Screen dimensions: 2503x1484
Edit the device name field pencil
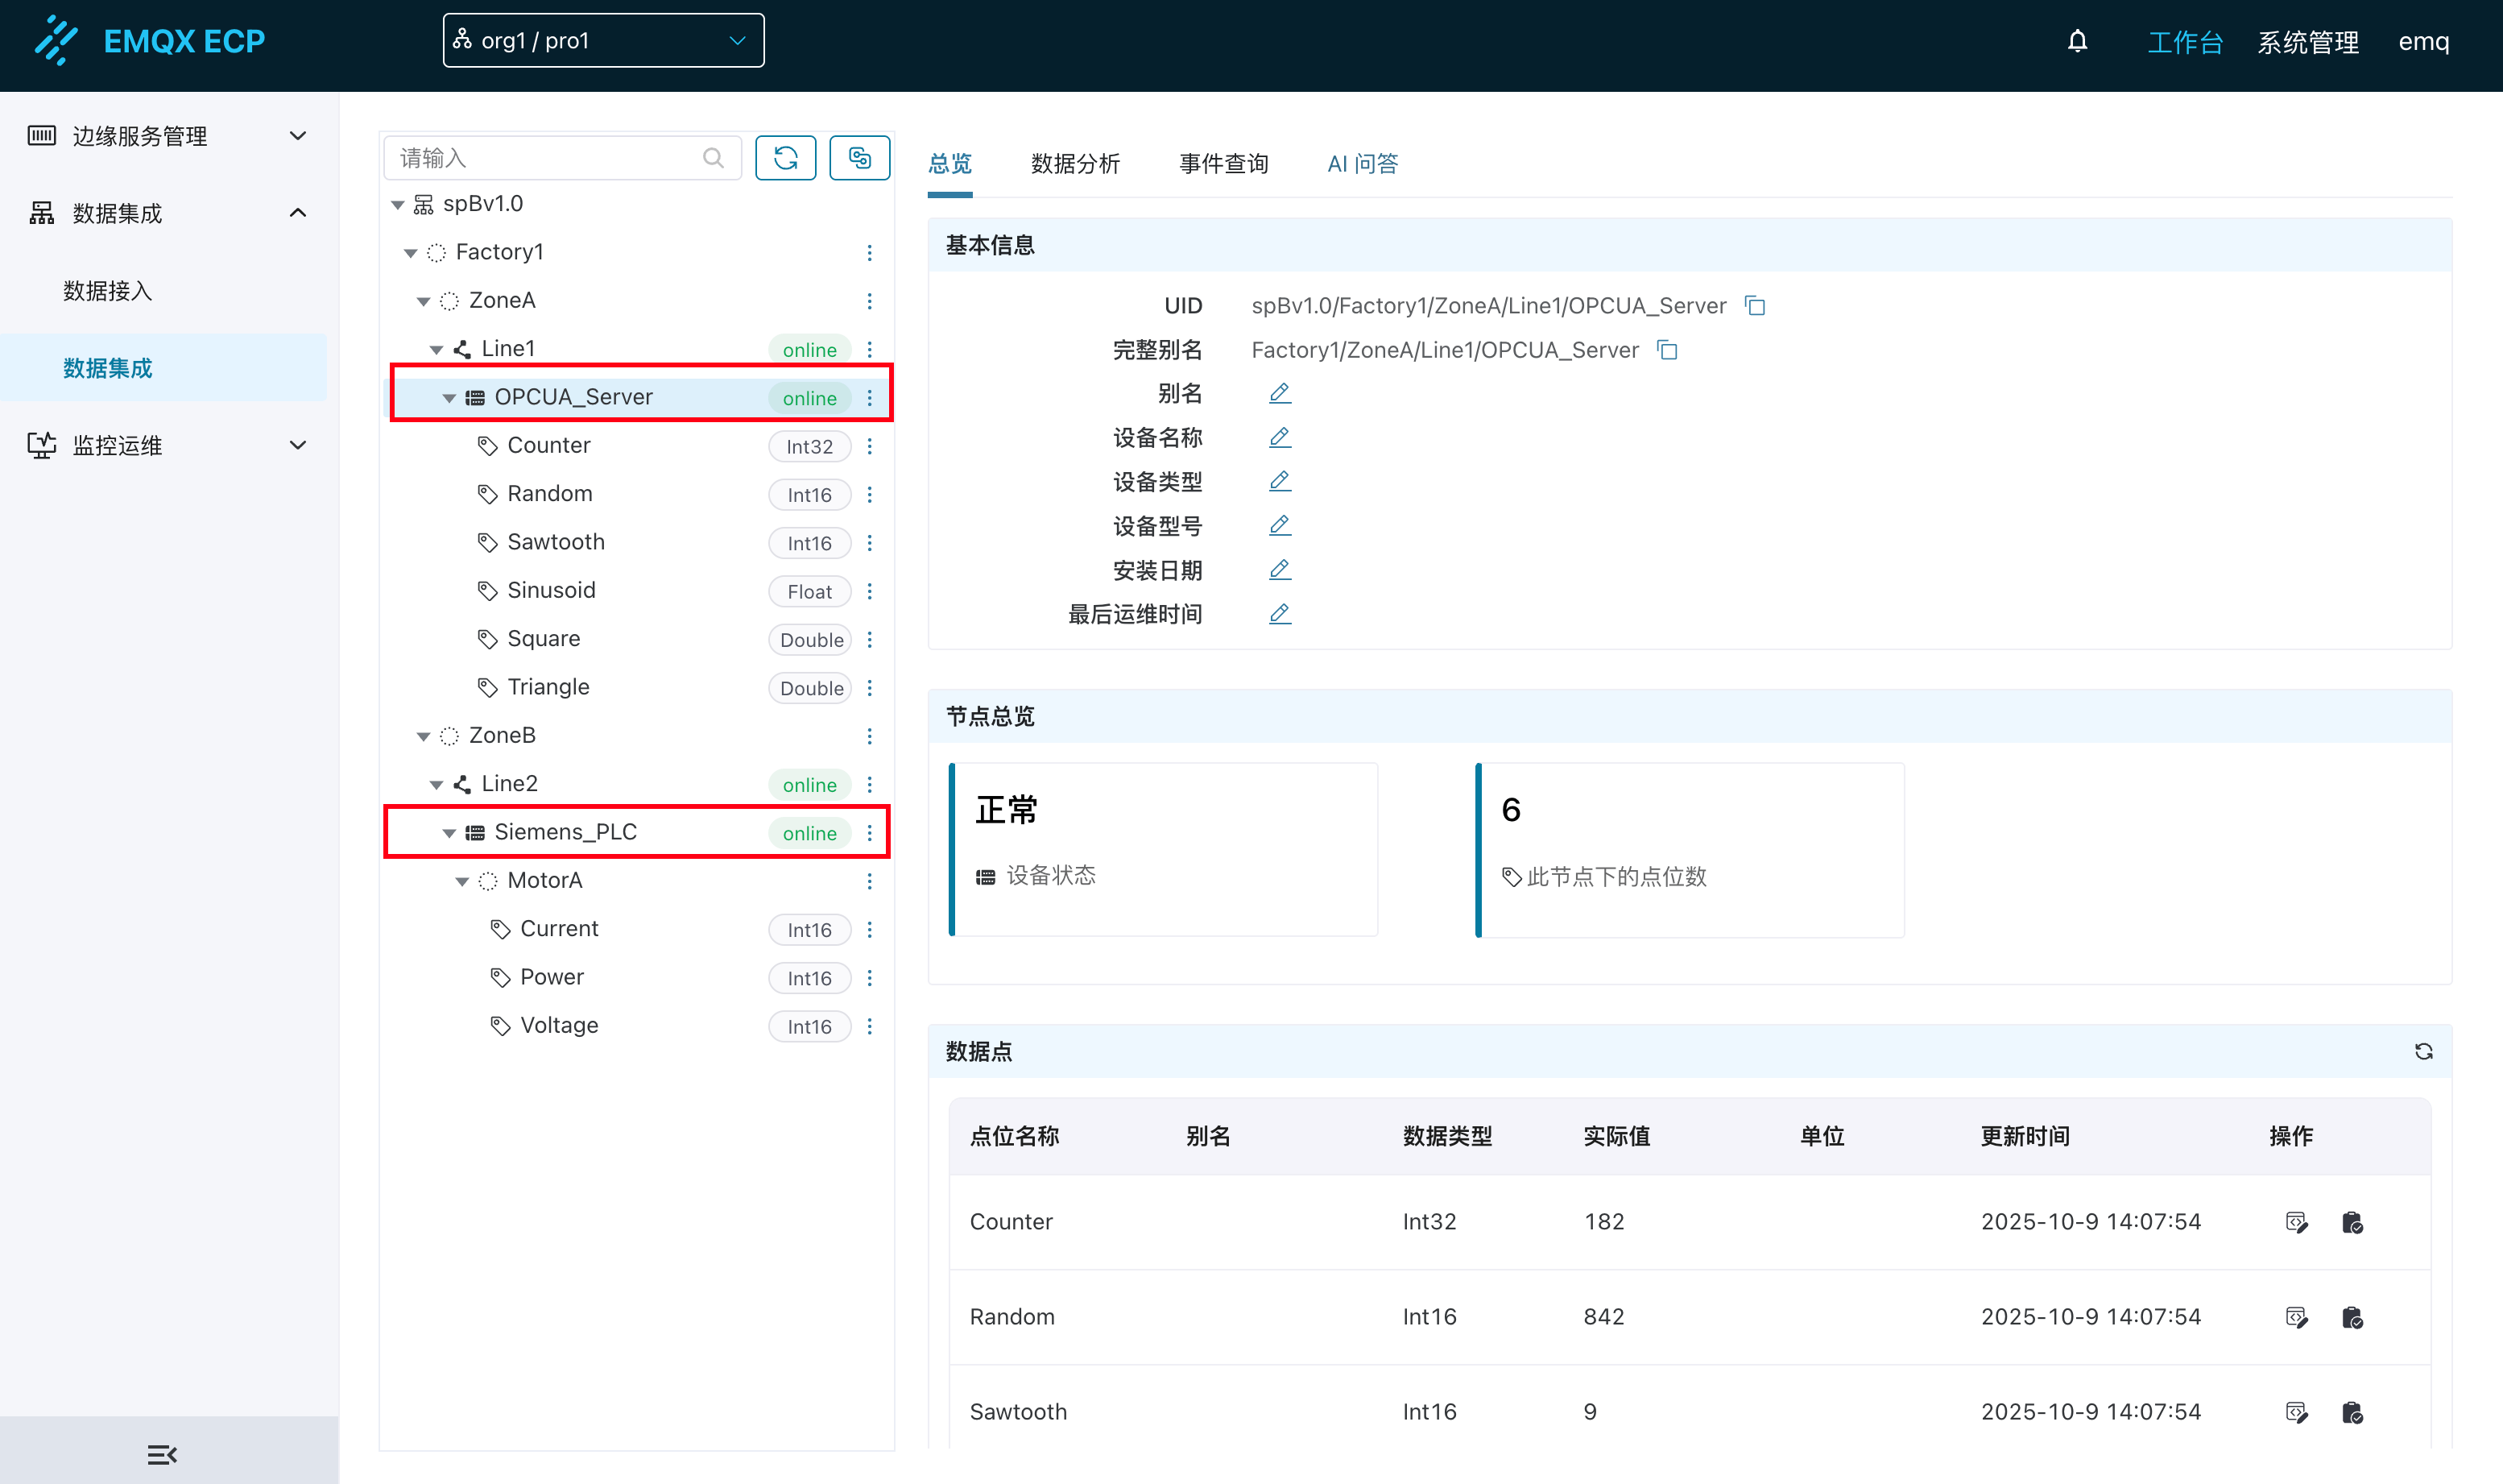point(1280,437)
